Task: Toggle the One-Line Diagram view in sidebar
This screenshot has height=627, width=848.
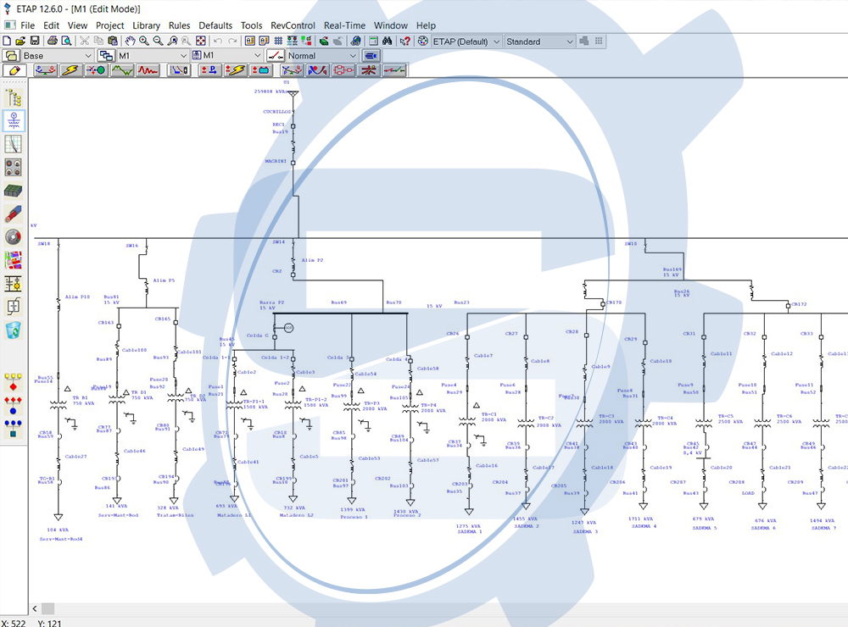Action: pyautogui.click(x=14, y=120)
